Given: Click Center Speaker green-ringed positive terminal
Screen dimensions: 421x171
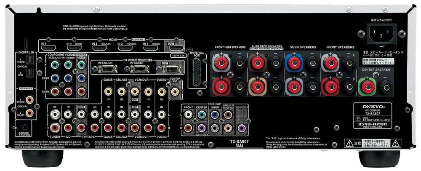Looking at the screenshot, I should coord(368,87).
